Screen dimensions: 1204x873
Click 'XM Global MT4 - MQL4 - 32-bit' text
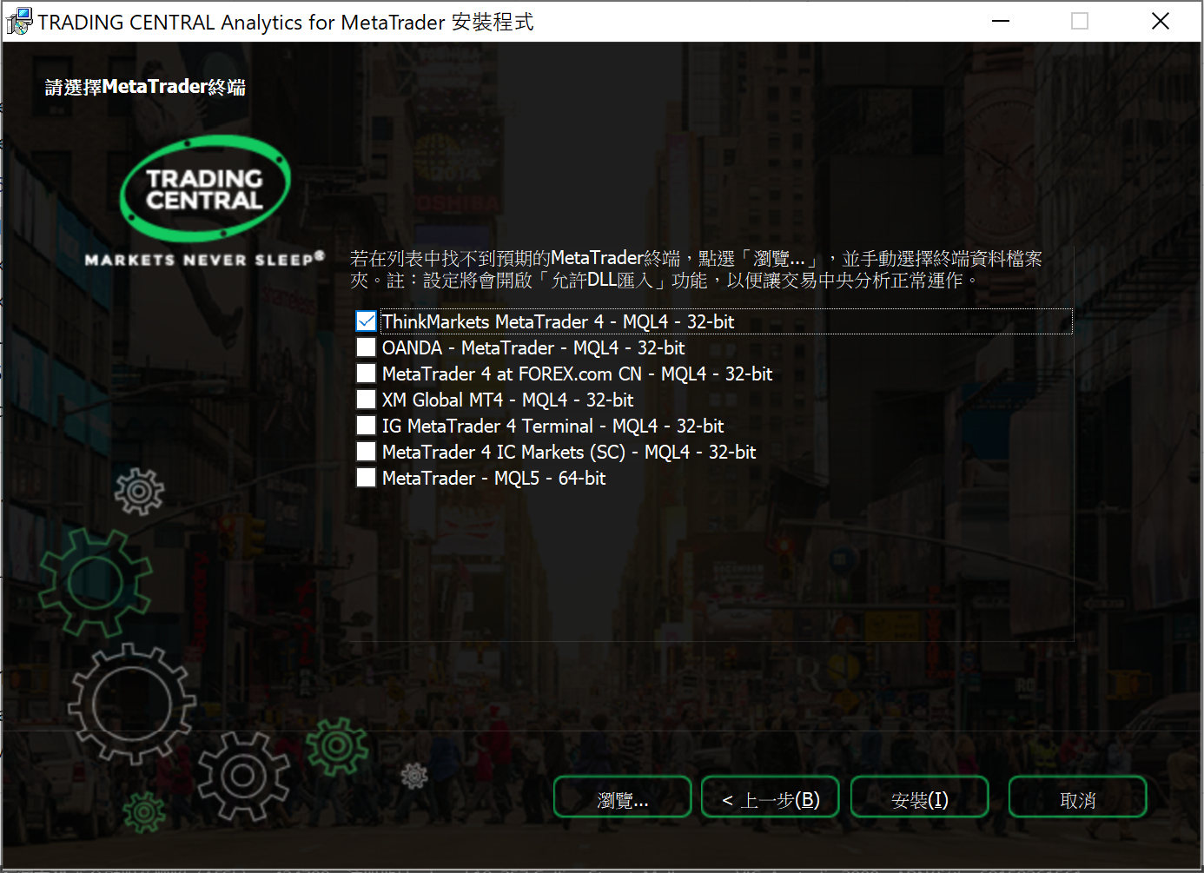[507, 400]
